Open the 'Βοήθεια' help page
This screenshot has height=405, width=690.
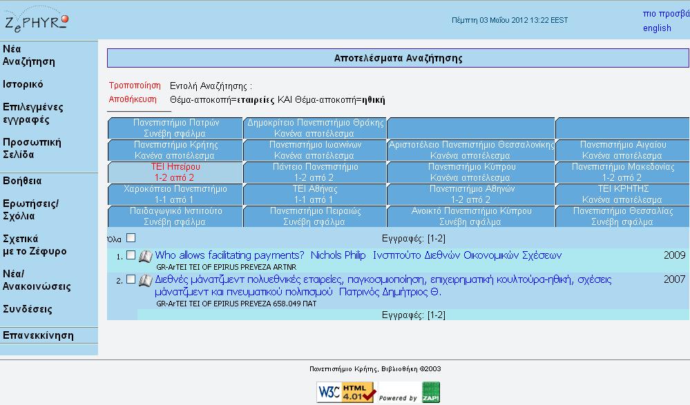point(22,181)
